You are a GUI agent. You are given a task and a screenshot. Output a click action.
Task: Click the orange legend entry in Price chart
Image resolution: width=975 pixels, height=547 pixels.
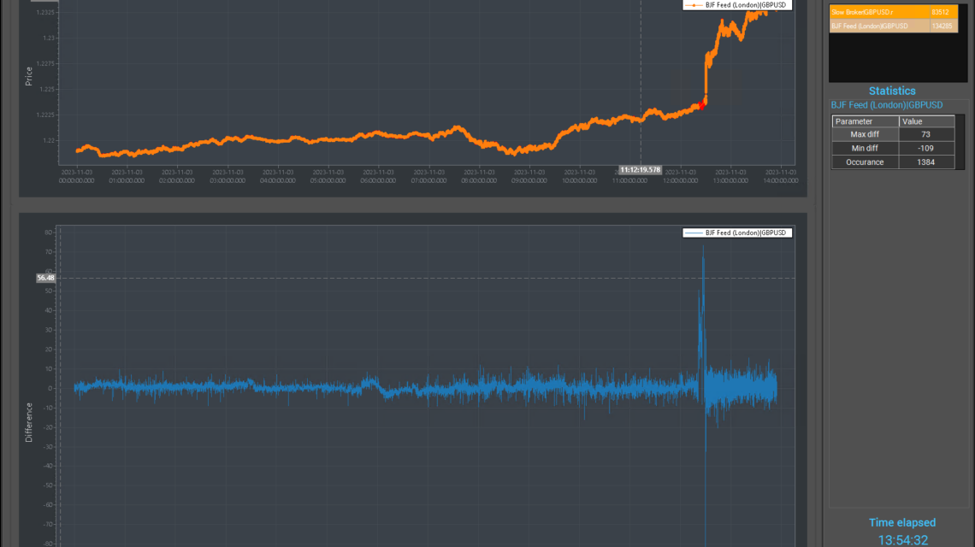(x=736, y=5)
